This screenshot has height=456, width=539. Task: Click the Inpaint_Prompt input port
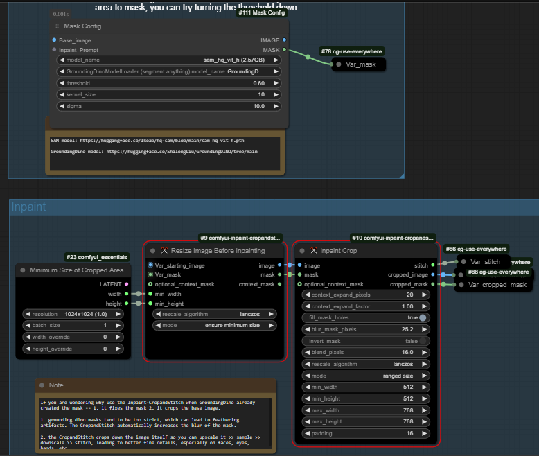click(54, 49)
